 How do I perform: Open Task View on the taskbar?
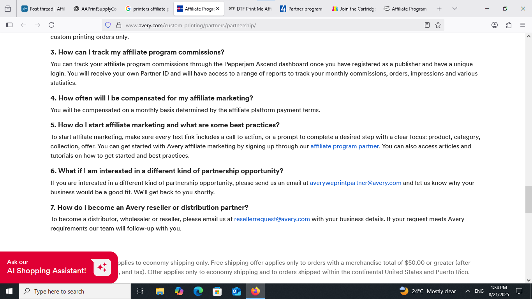pos(140,291)
